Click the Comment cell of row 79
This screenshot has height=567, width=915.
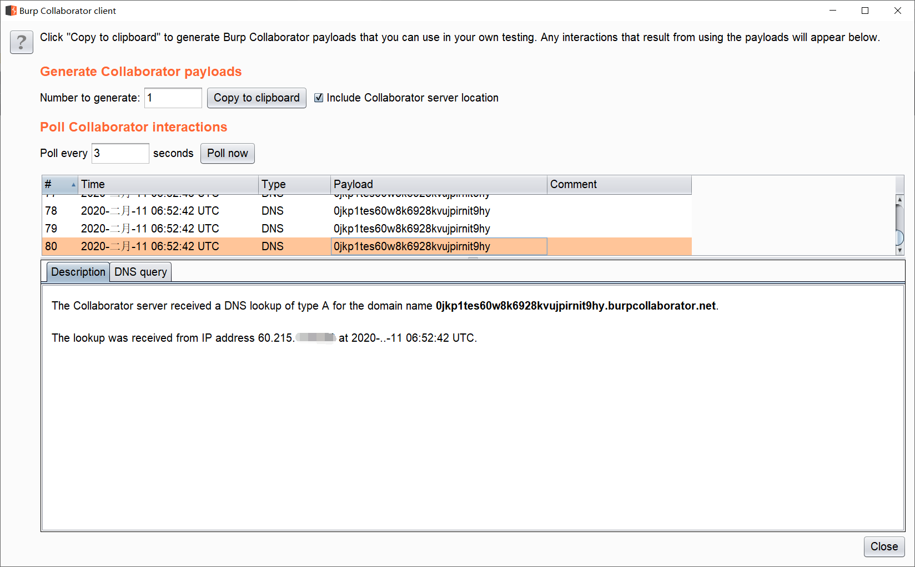click(619, 229)
